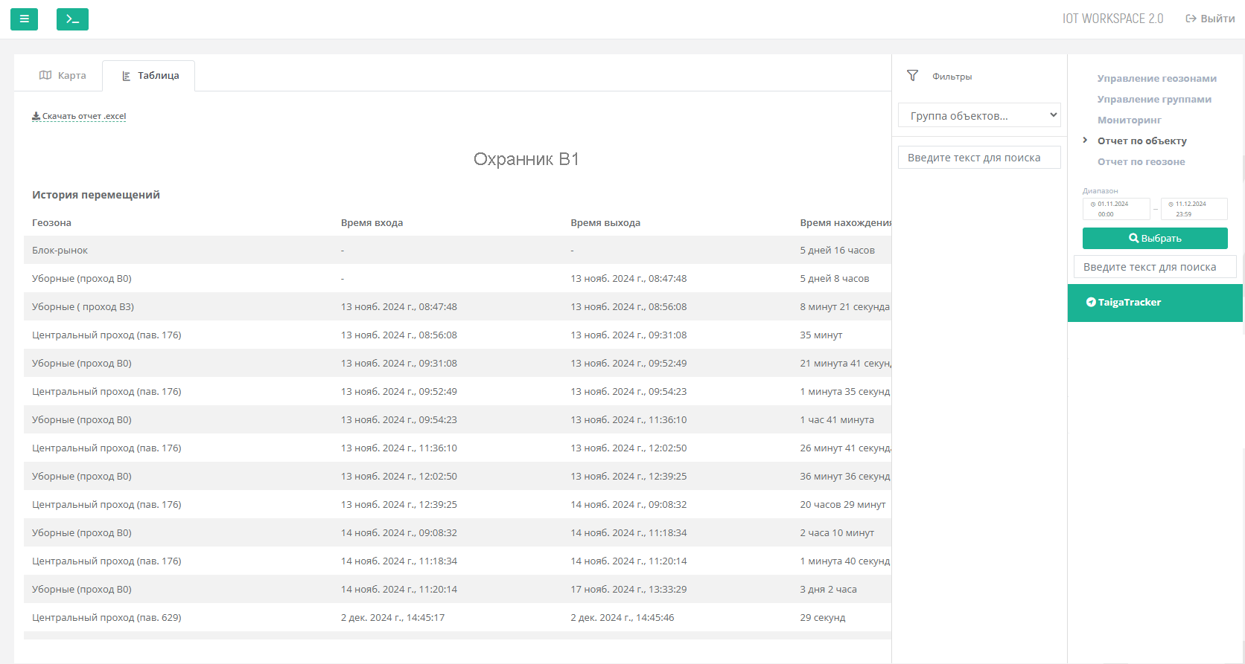Go to Мониторинг section

(1129, 120)
